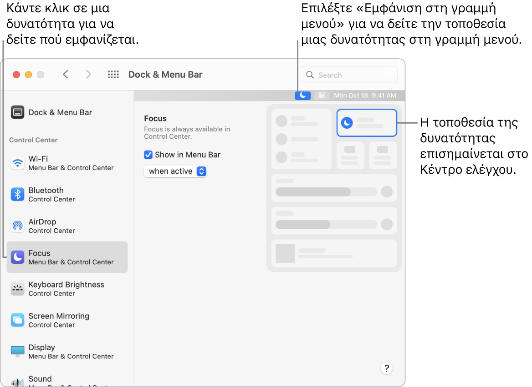532x387 pixels.
Task: Click the Help question mark button
Action: click(x=386, y=368)
